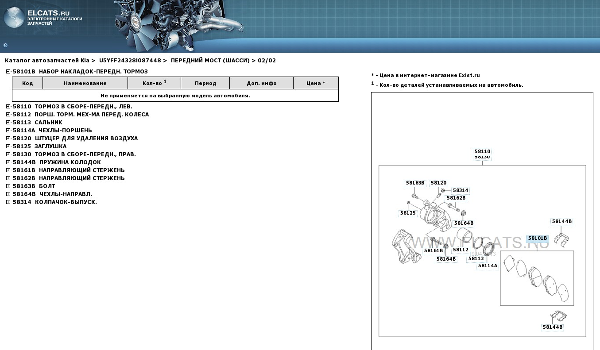Click the engine banner image
This screenshot has height=350, width=600.
[179, 26]
